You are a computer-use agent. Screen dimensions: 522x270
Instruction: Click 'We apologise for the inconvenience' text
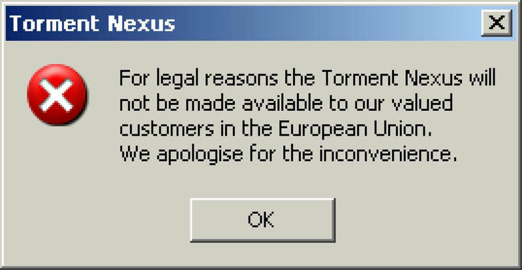coord(288,155)
